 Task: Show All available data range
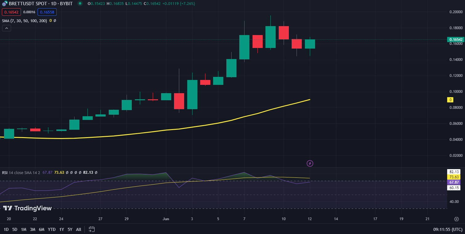(79, 229)
